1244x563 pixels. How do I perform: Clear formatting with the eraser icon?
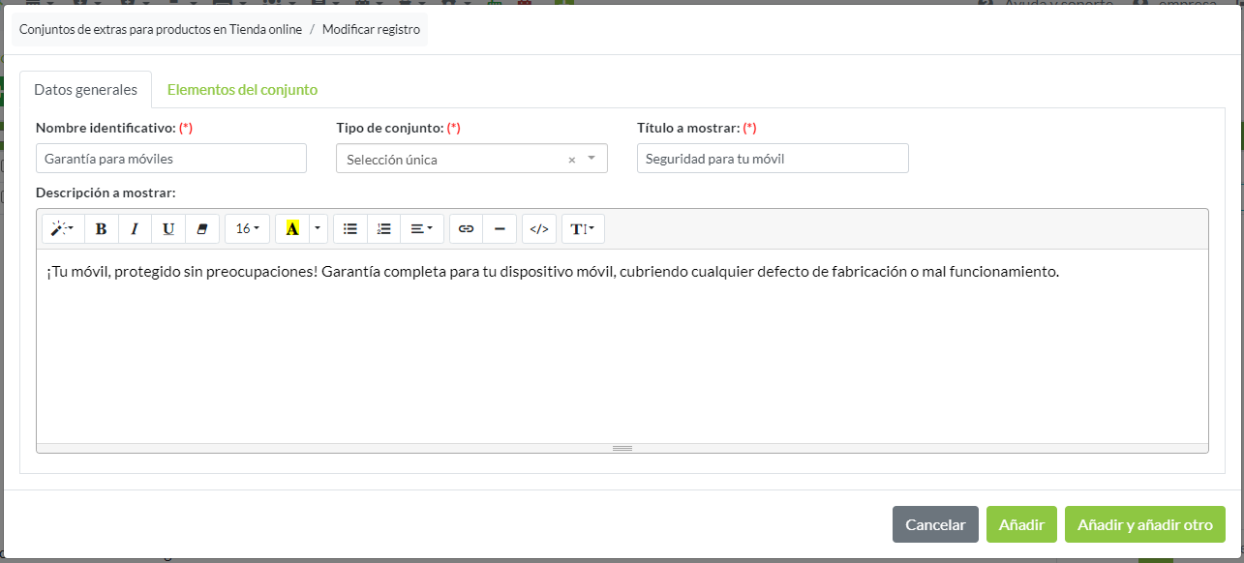tap(202, 228)
